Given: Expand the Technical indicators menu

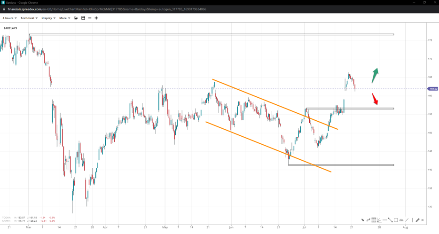Looking at the screenshot, I should [29, 18].
